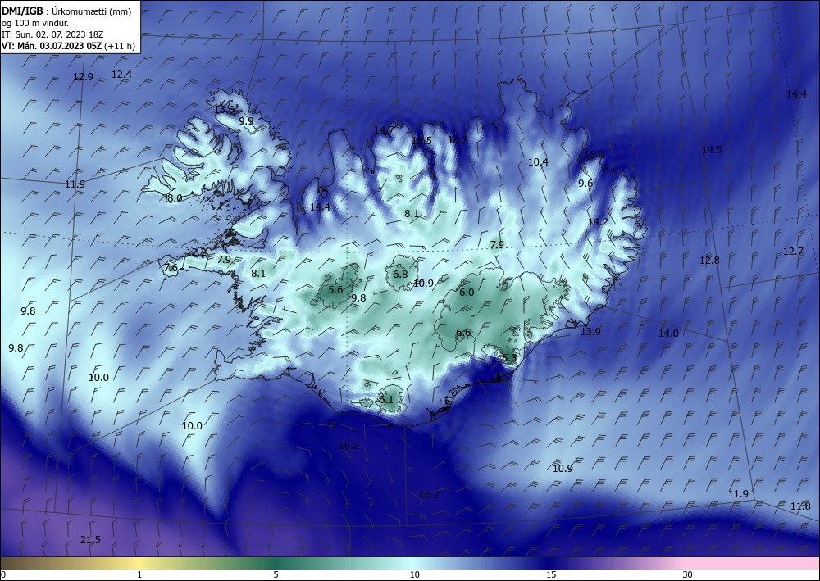Click the 6.8 value label

(x=400, y=275)
